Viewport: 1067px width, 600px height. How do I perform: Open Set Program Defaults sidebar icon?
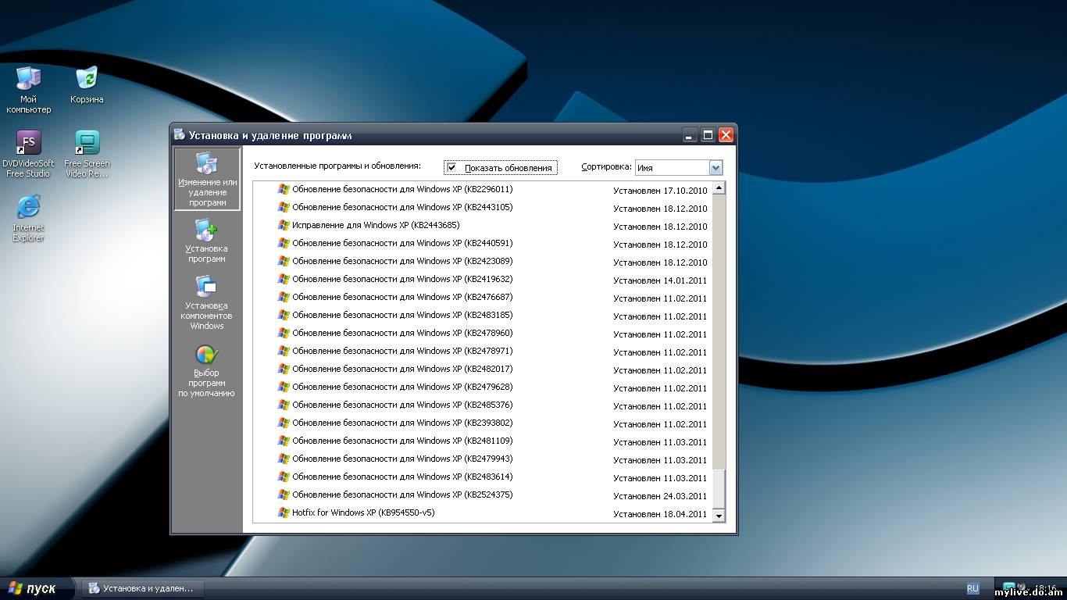[207, 370]
